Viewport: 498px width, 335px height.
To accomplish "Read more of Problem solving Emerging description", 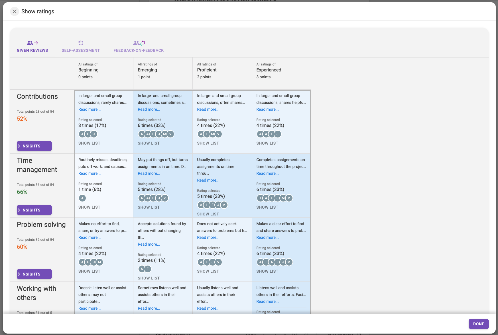I will 149,244.
